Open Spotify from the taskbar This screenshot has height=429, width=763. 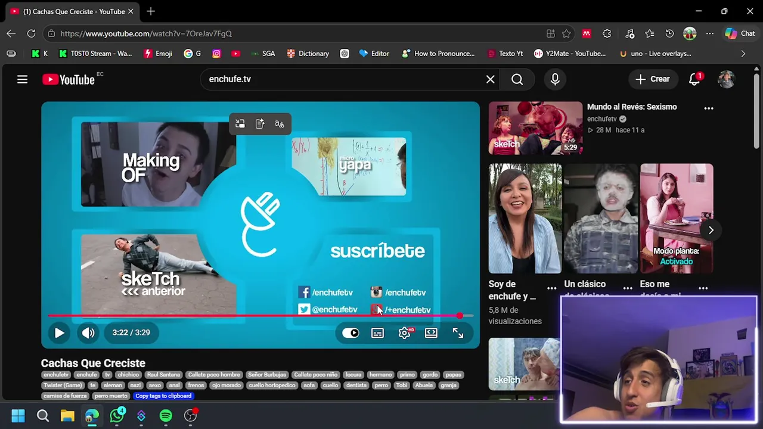pyautogui.click(x=166, y=416)
